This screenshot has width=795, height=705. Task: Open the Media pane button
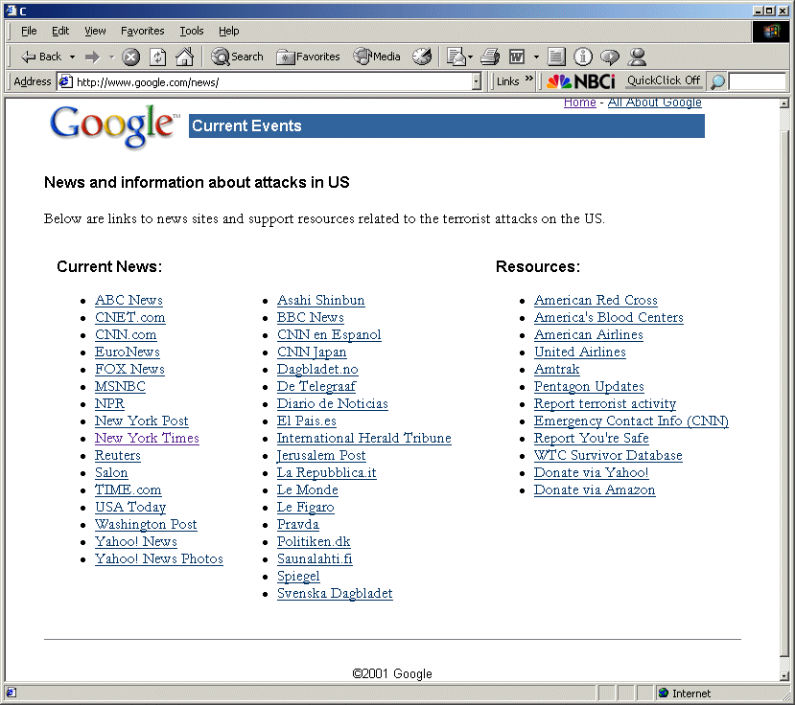coord(377,57)
